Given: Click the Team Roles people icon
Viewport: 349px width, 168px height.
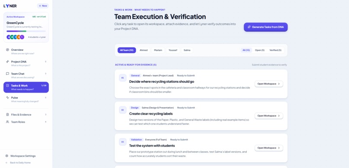Looking at the screenshot, I should [7, 122].
